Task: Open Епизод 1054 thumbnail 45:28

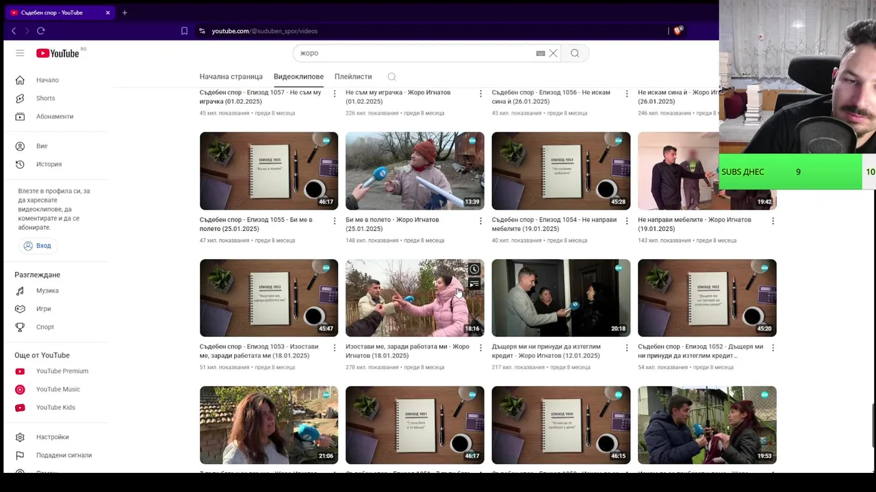Action: point(561,171)
